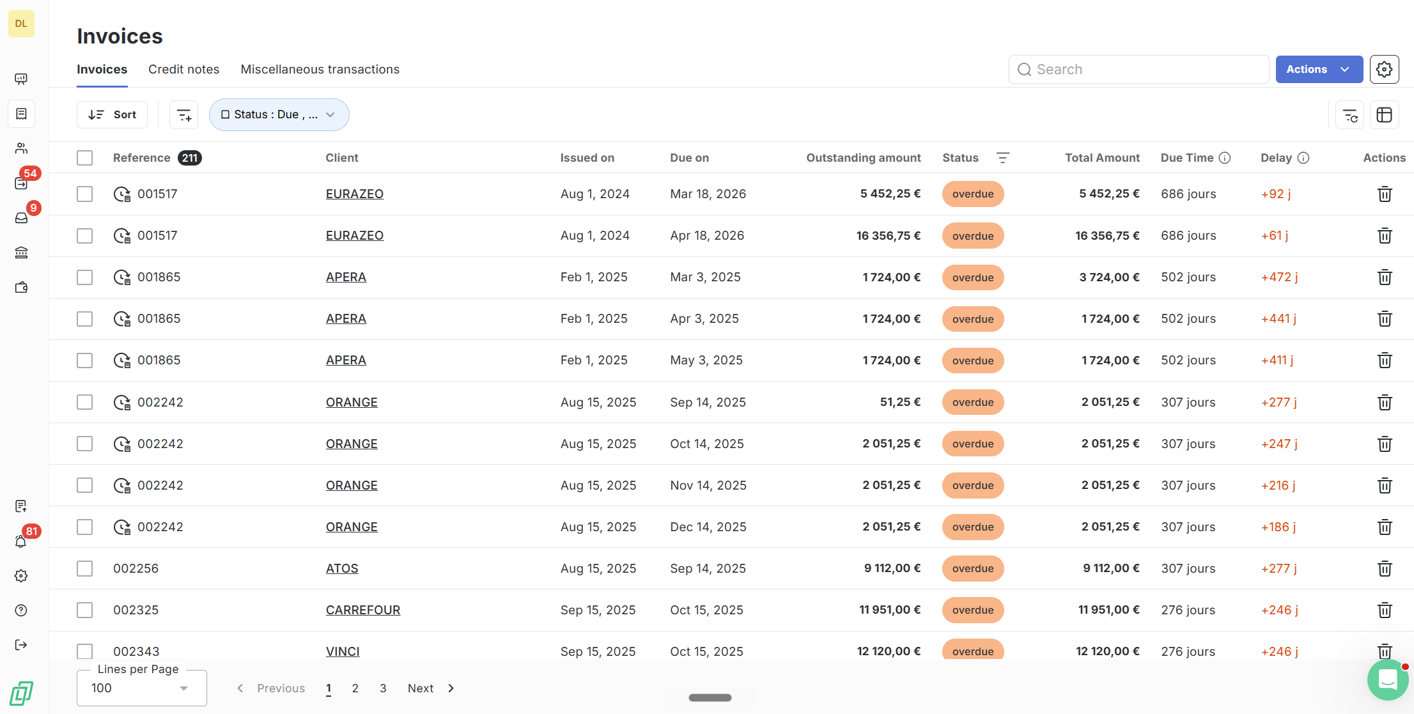Open the APERA client link due May 3, 2025
Screen dimensions: 1414x714
coord(346,361)
